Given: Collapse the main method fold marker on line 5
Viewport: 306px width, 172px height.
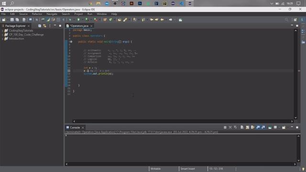Looking at the screenshot, I should (71, 42).
